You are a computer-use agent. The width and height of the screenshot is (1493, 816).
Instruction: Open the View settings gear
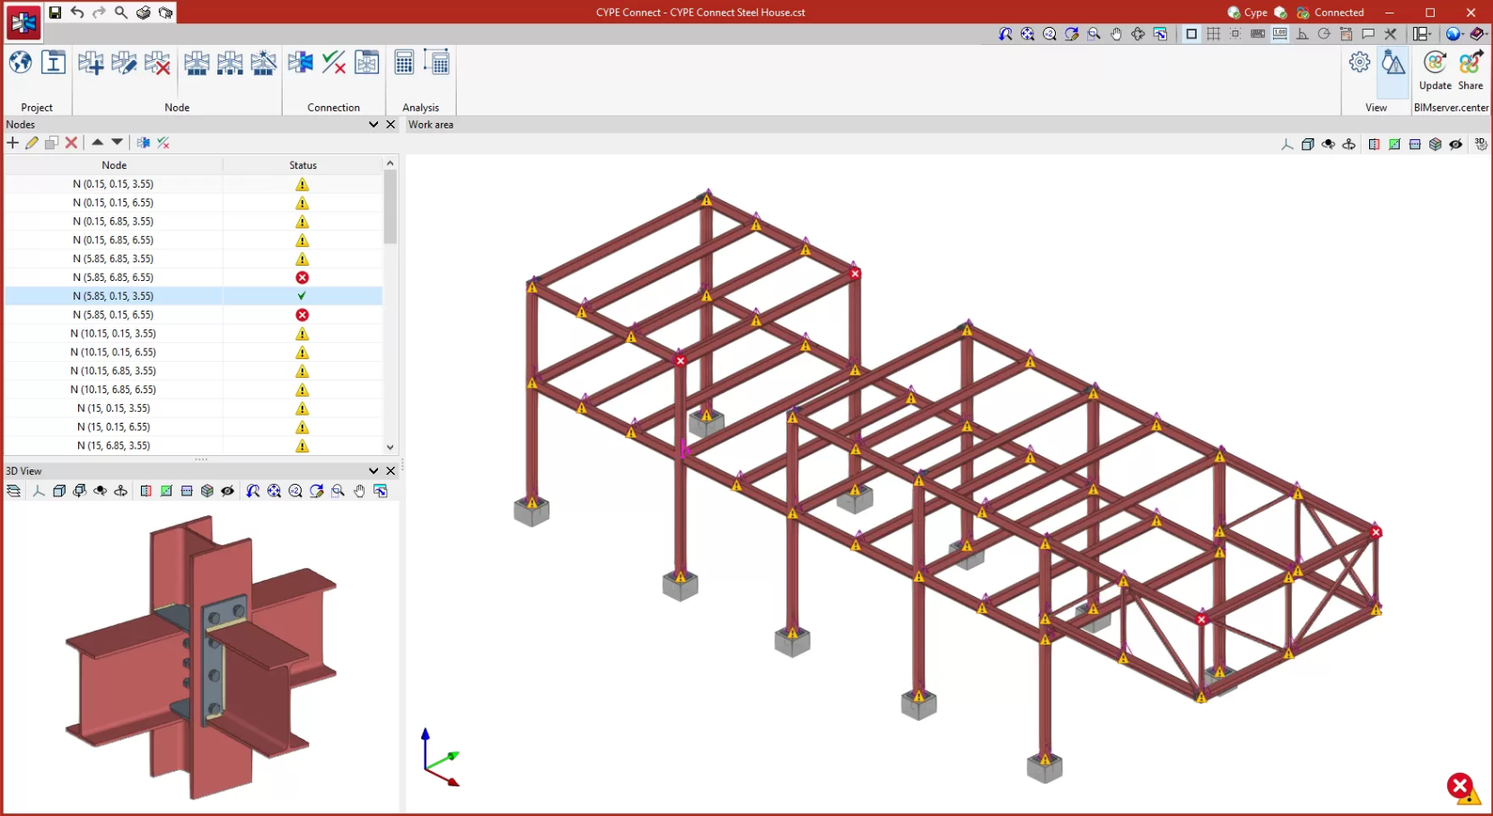click(1360, 63)
